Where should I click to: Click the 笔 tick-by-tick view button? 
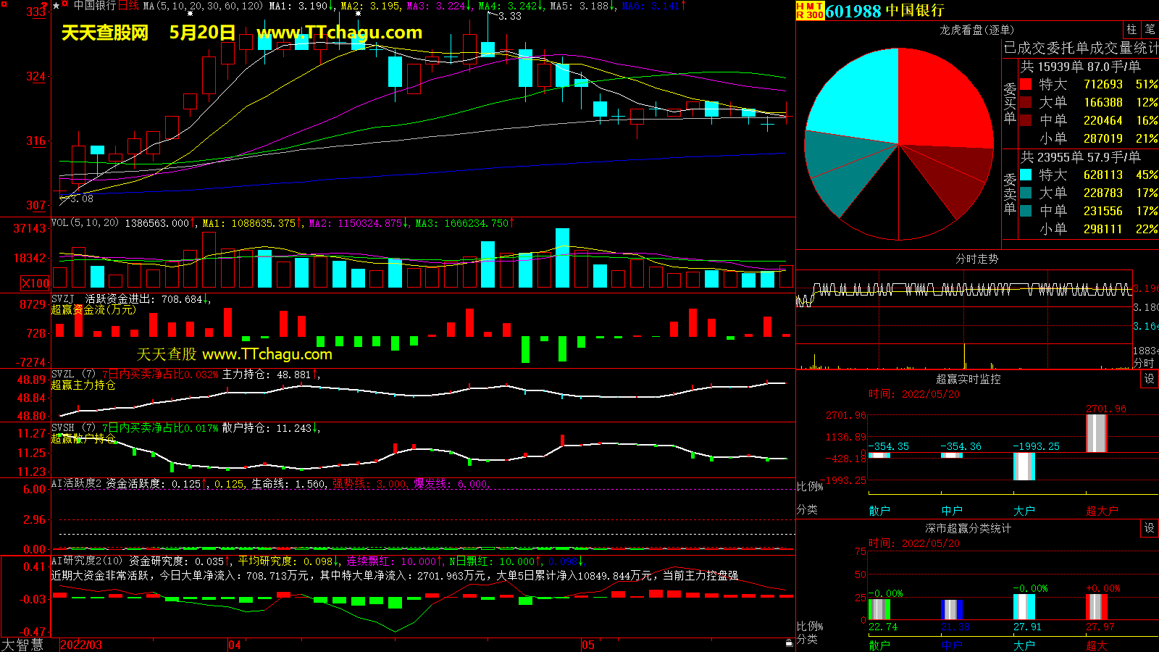tap(1150, 30)
